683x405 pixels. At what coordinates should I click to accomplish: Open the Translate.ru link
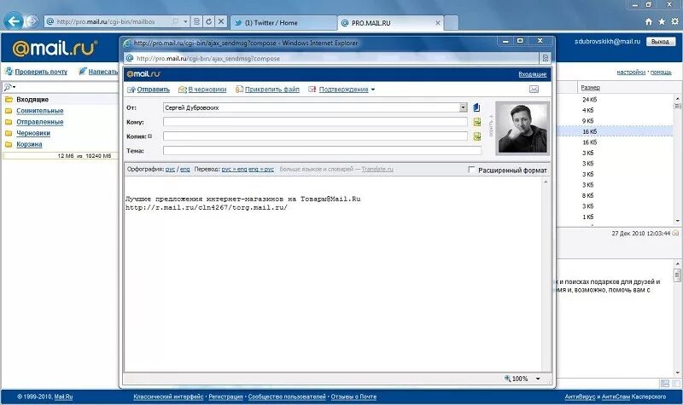coord(377,169)
